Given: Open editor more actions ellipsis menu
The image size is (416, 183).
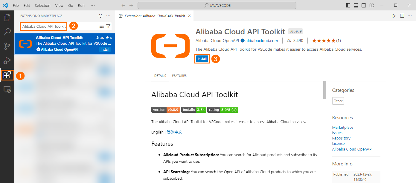Looking at the screenshot, I should (410, 16).
